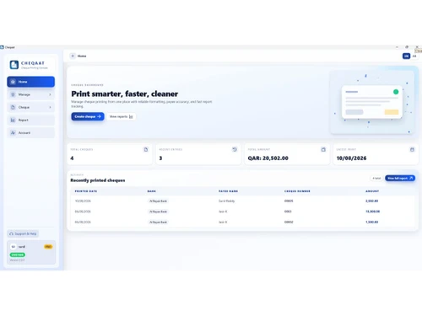
Task: Click the arrow icon on Create cheque button
Action: click(x=99, y=116)
